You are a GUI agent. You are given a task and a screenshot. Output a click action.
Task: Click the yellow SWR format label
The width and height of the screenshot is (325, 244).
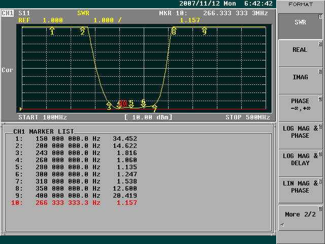[x=83, y=13]
